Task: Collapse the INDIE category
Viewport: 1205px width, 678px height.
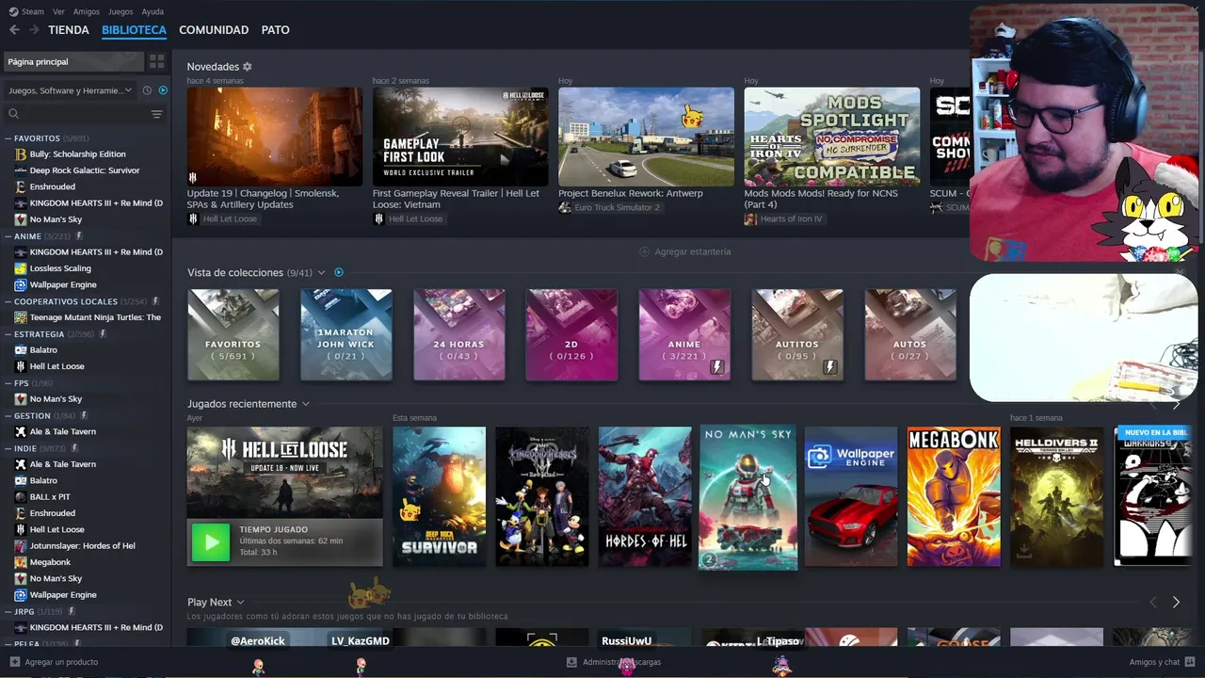Action: 8,448
